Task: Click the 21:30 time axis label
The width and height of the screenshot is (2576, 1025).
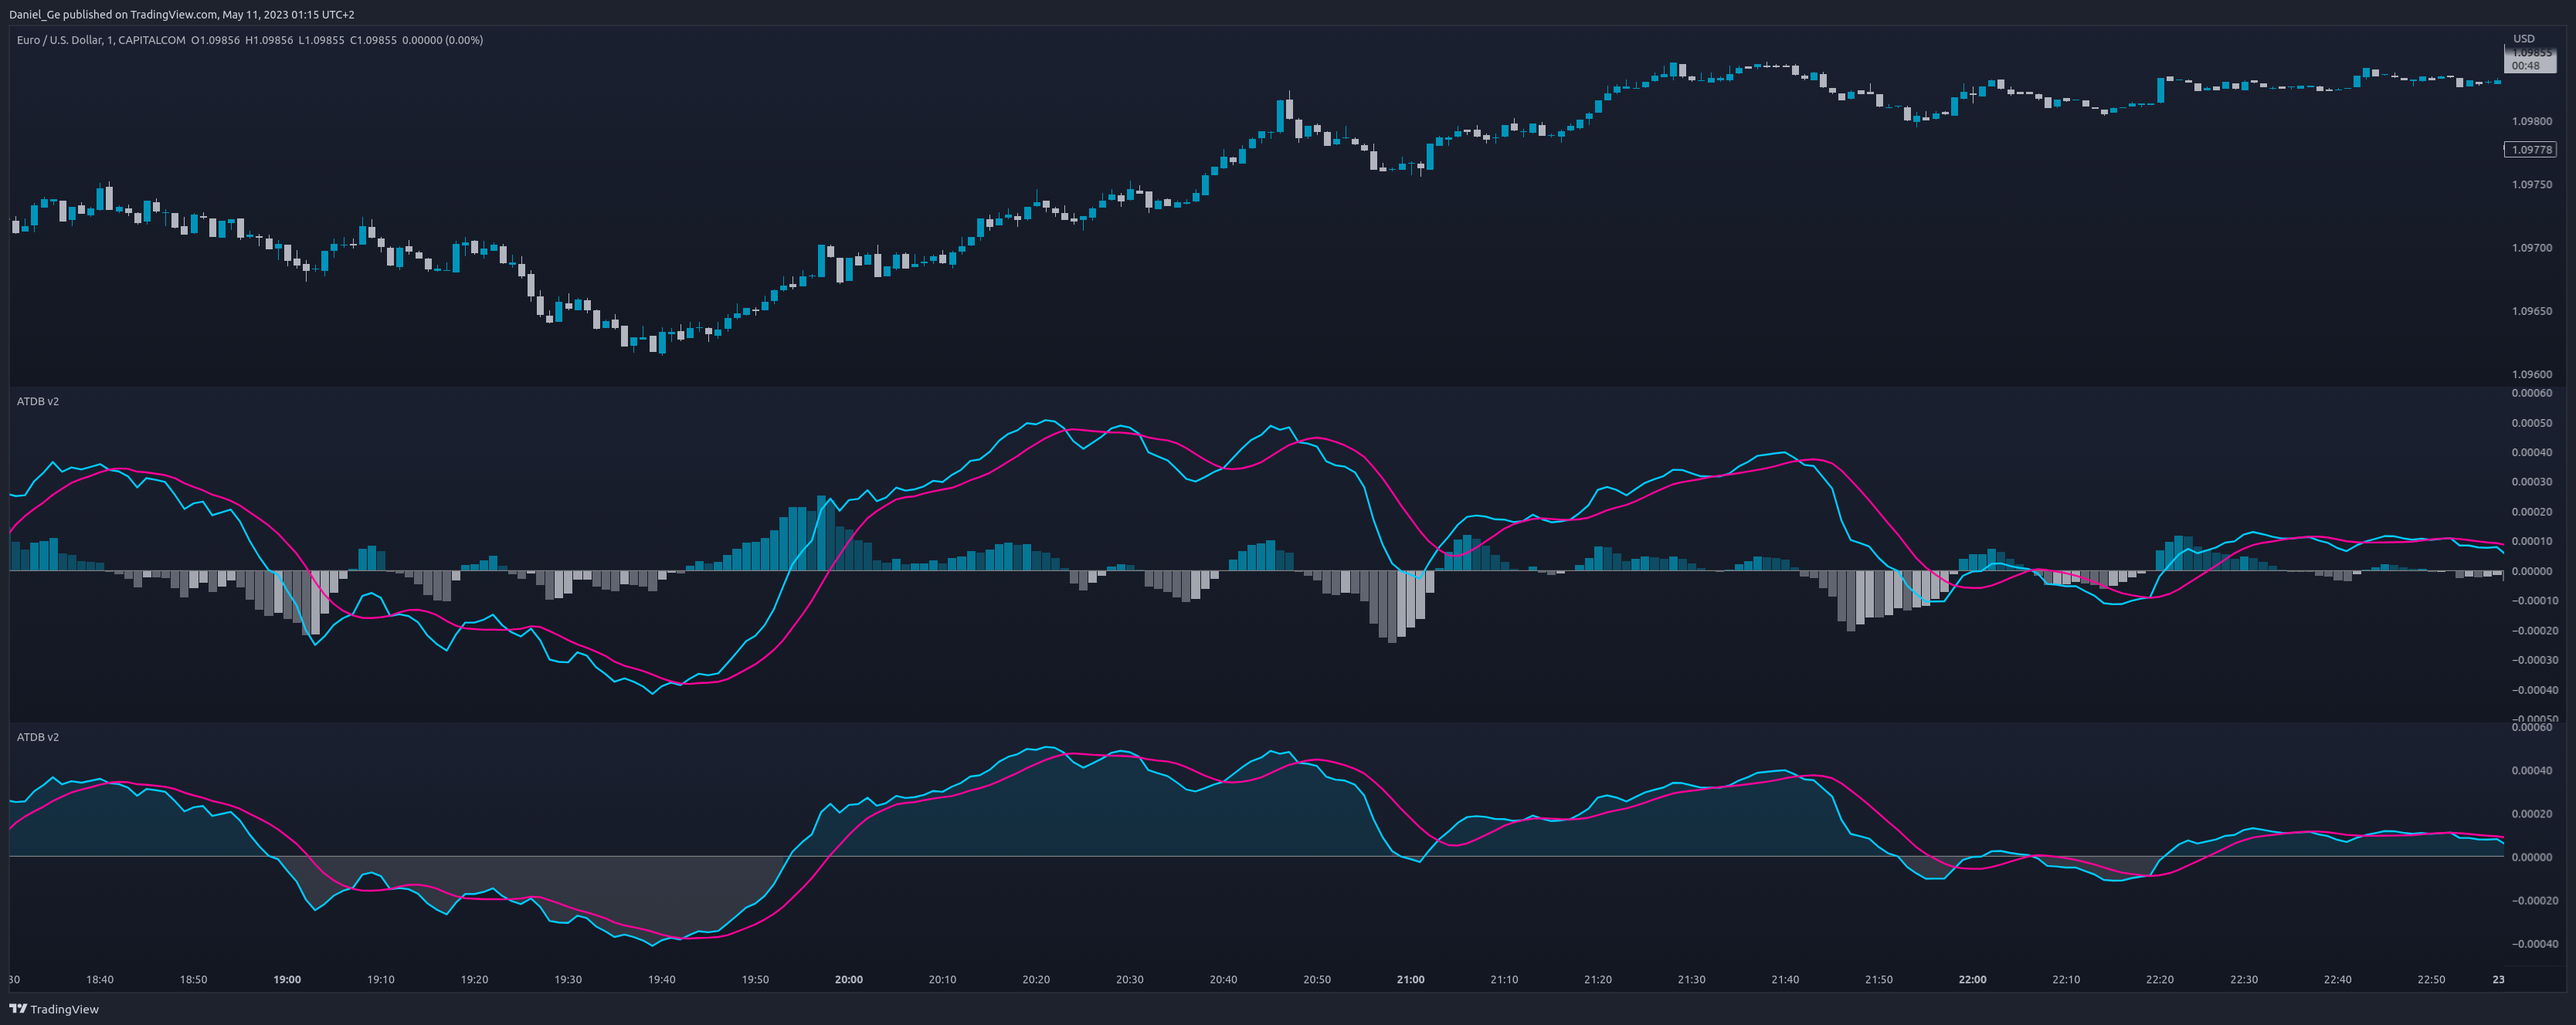Action: point(1691,980)
